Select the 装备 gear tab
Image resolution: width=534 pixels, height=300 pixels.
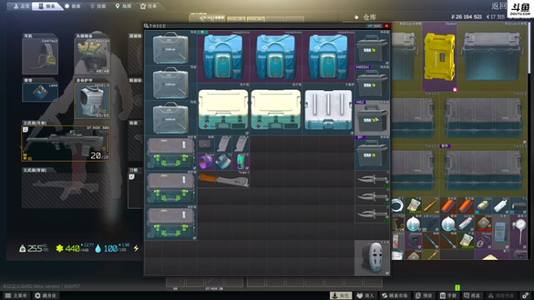click(46, 6)
